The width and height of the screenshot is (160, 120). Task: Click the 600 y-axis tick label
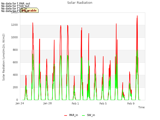point(15,62)
